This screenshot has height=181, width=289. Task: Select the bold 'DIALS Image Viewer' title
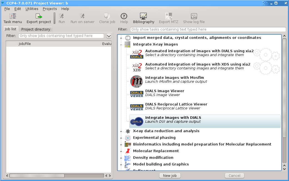165,91
